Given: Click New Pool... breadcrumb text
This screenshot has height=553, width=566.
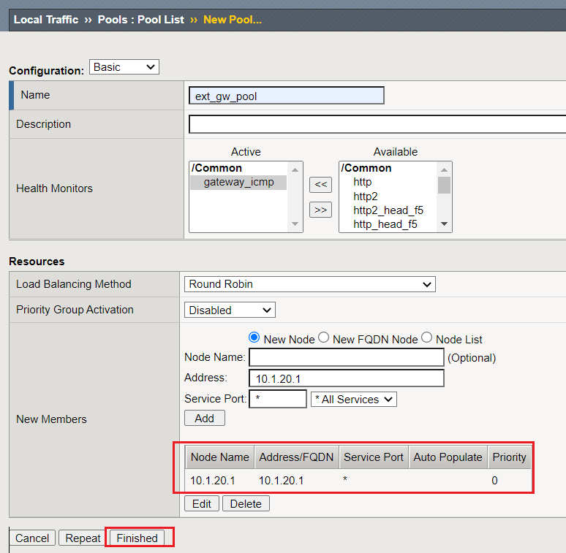Looking at the screenshot, I should pyautogui.click(x=233, y=20).
